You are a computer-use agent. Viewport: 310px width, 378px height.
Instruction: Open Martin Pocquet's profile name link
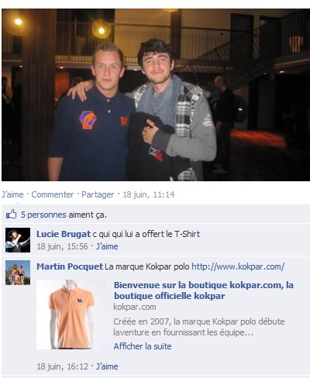click(70, 266)
